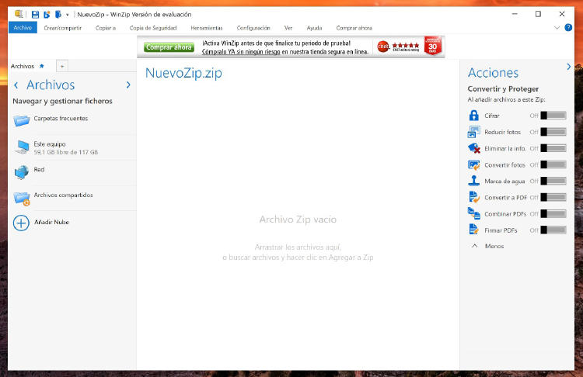The image size is (583, 377).
Task: Slide the Firmar PDFs switch control
Action: click(x=553, y=230)
